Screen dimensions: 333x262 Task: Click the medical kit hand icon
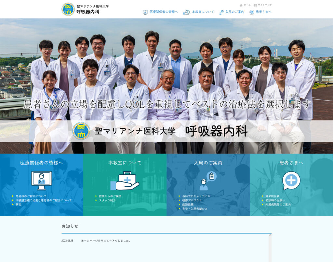coord(125,181)
